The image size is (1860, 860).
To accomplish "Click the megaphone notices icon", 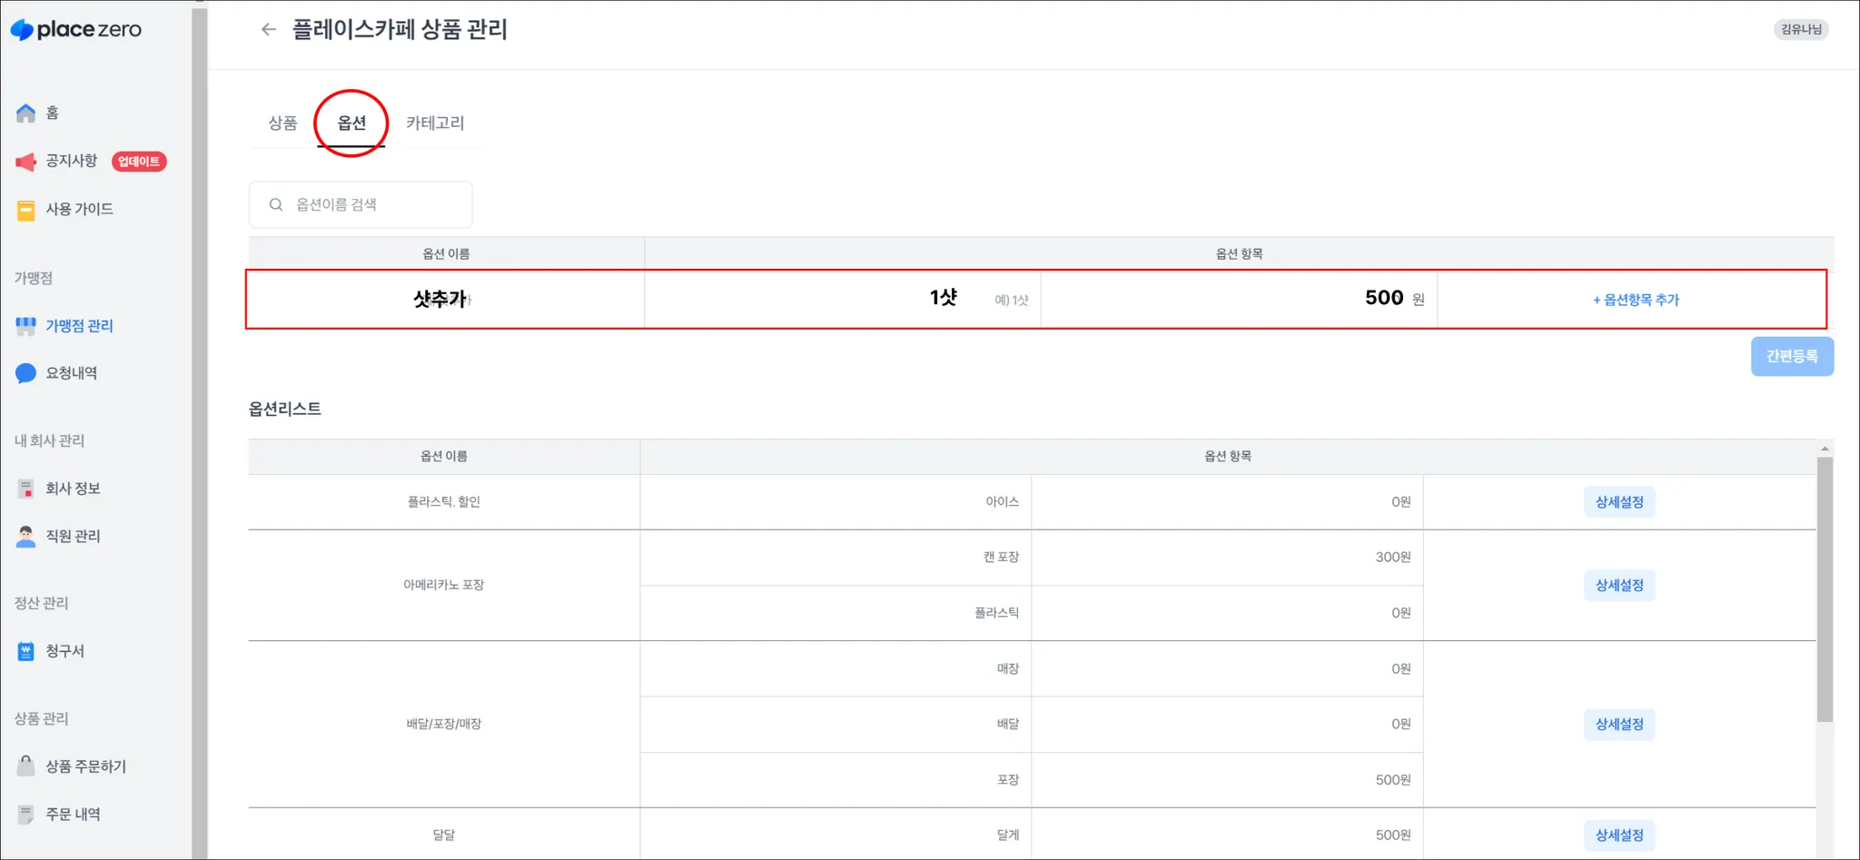I will pyautogui.click(x=26, y=162).
